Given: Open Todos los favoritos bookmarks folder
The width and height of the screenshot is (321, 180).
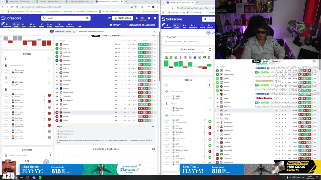Looking at the screenshot, I should click(x=151, y=11).
